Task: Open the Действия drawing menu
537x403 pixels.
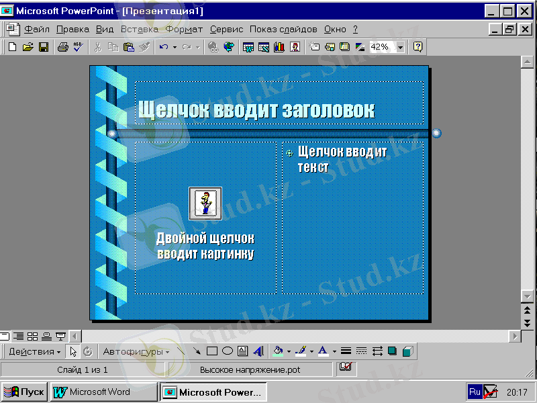Action: (35, 351)
